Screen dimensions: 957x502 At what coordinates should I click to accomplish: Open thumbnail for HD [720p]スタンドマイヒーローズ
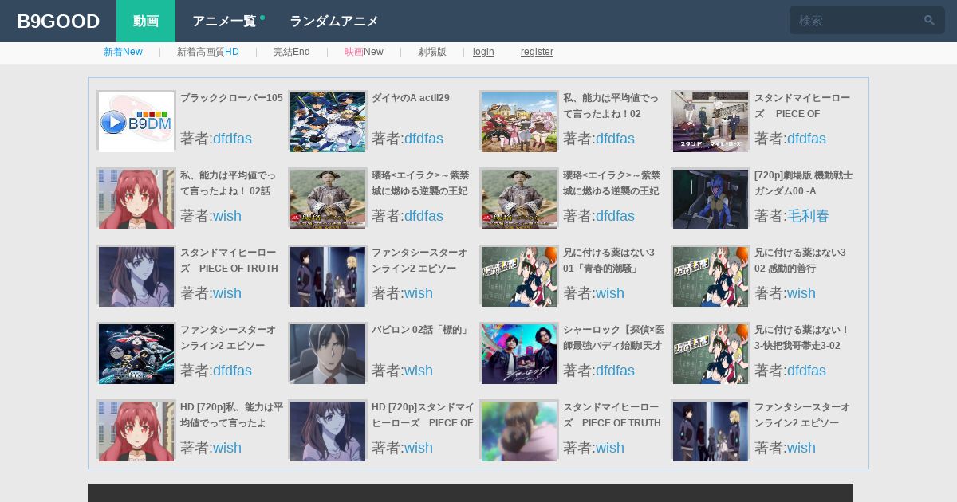click(328, 430)
